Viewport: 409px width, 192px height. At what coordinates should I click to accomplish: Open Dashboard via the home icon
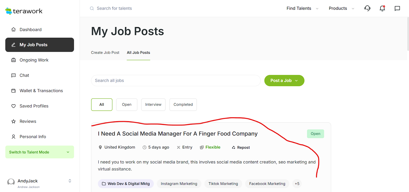[14, 30]
